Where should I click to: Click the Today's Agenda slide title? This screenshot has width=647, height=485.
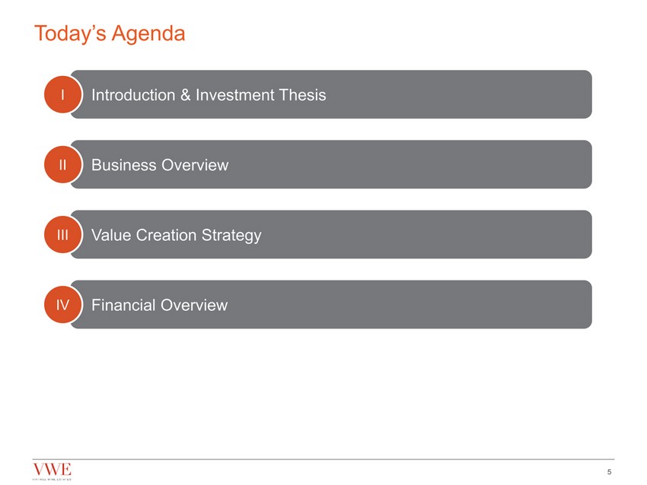pyautogui.click(x=110, y=34)
